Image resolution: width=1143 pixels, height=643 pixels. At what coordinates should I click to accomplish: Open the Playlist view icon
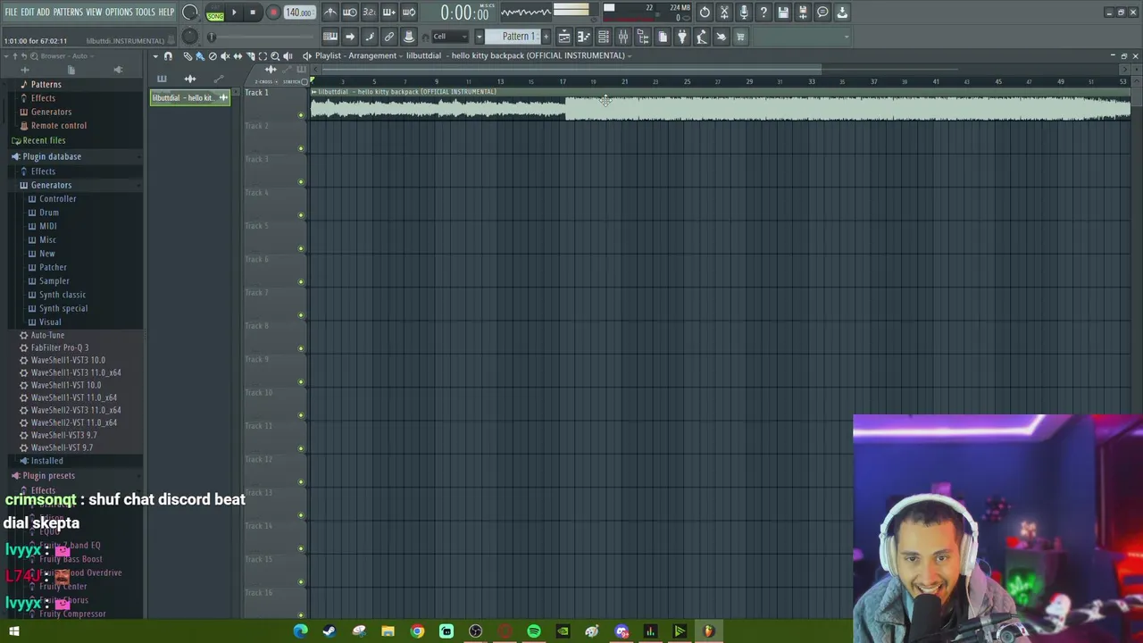[564, 37]
